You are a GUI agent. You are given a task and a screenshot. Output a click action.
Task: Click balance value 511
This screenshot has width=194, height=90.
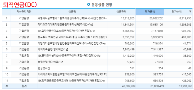click(x=132, y=68)
